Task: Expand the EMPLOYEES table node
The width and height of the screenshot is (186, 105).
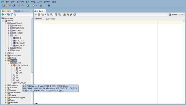Action: tap(8, 31)
